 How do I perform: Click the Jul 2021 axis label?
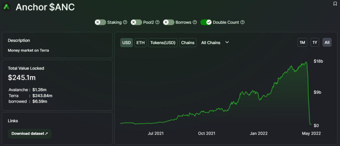tap(156, 133)
